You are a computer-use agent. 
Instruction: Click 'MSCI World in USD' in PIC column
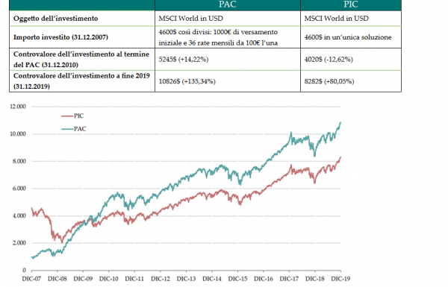click(337, 19)
